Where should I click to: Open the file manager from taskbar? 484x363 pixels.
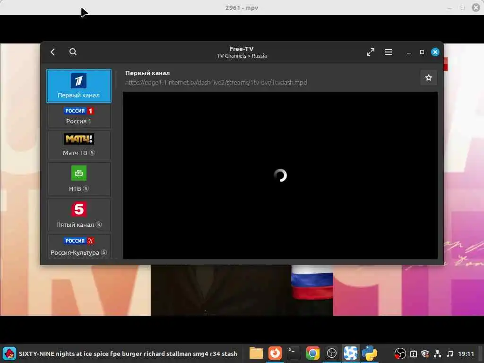pyautogui.click(x=256, y=353)
